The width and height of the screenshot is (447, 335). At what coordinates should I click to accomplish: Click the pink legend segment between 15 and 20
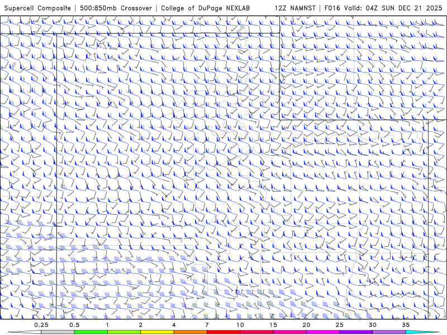coord(289,332)
